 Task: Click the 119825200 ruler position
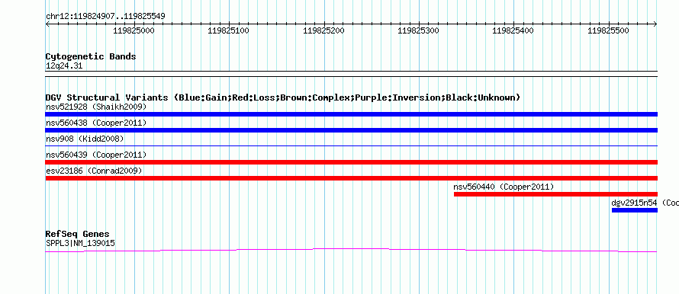click(324, 30)
